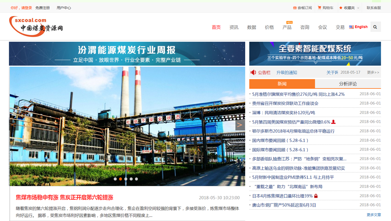Click the red lock icon beside Japan news
391x221 pixels.
click(316, 196)
